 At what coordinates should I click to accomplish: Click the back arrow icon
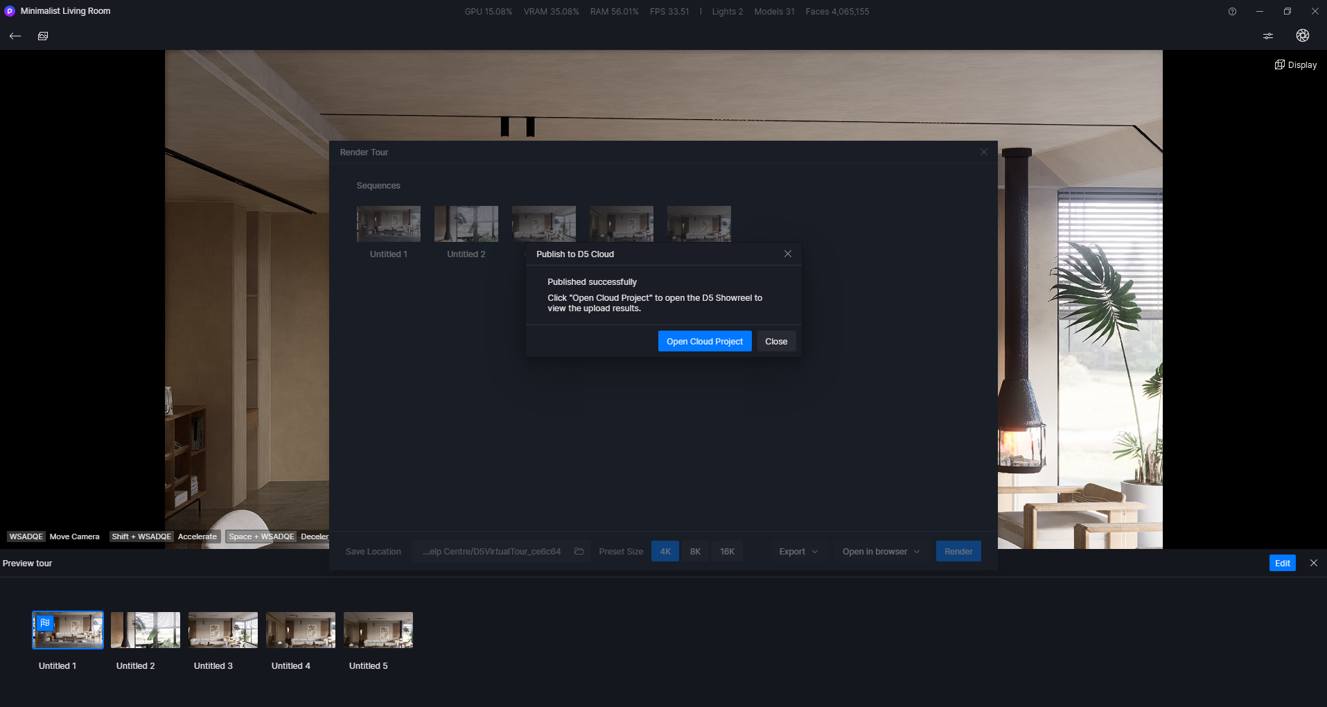tap(15, 36)
